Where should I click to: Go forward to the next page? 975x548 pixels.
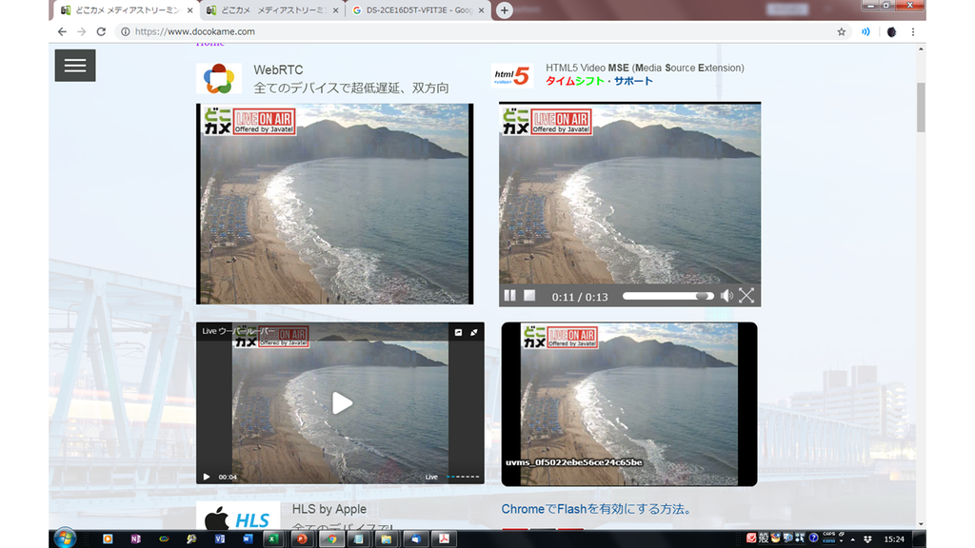point(82,31)
